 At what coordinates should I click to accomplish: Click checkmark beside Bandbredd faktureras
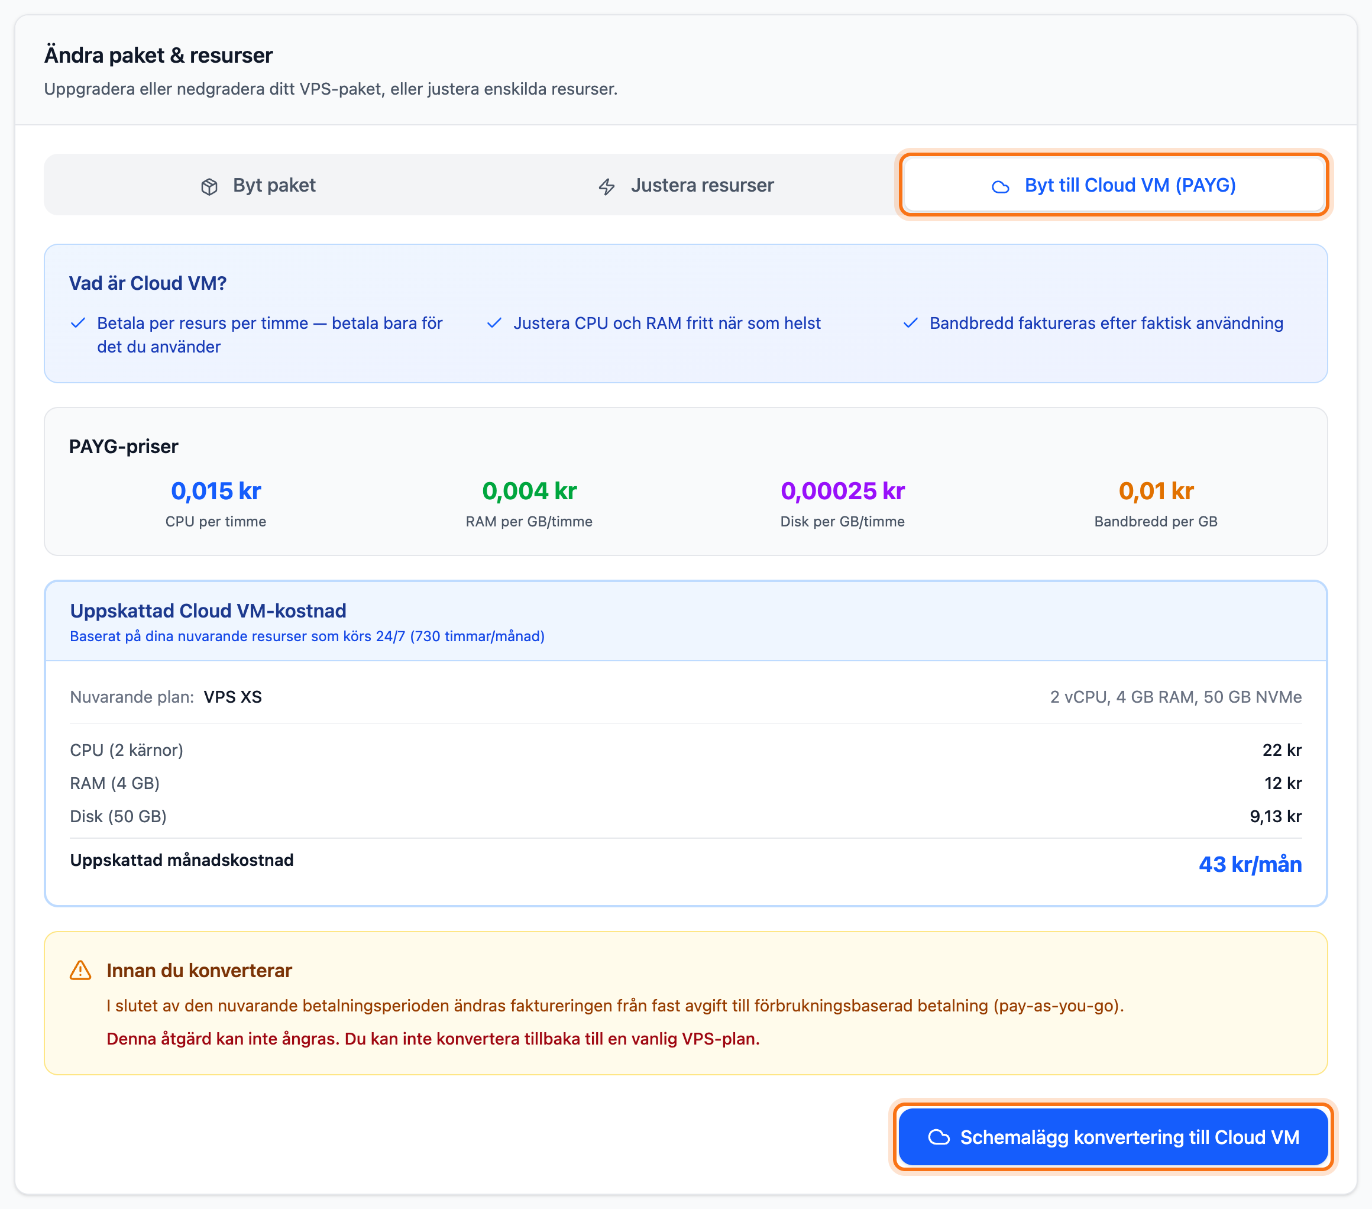pos(910,323)
